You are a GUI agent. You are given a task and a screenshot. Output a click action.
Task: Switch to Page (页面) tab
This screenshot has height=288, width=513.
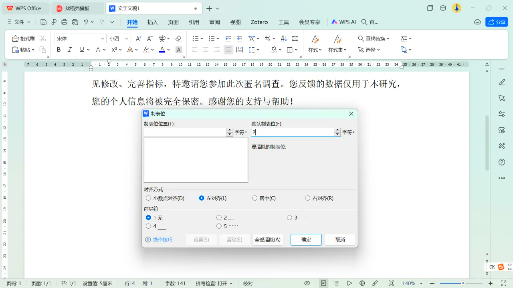[x=173, y=22]
